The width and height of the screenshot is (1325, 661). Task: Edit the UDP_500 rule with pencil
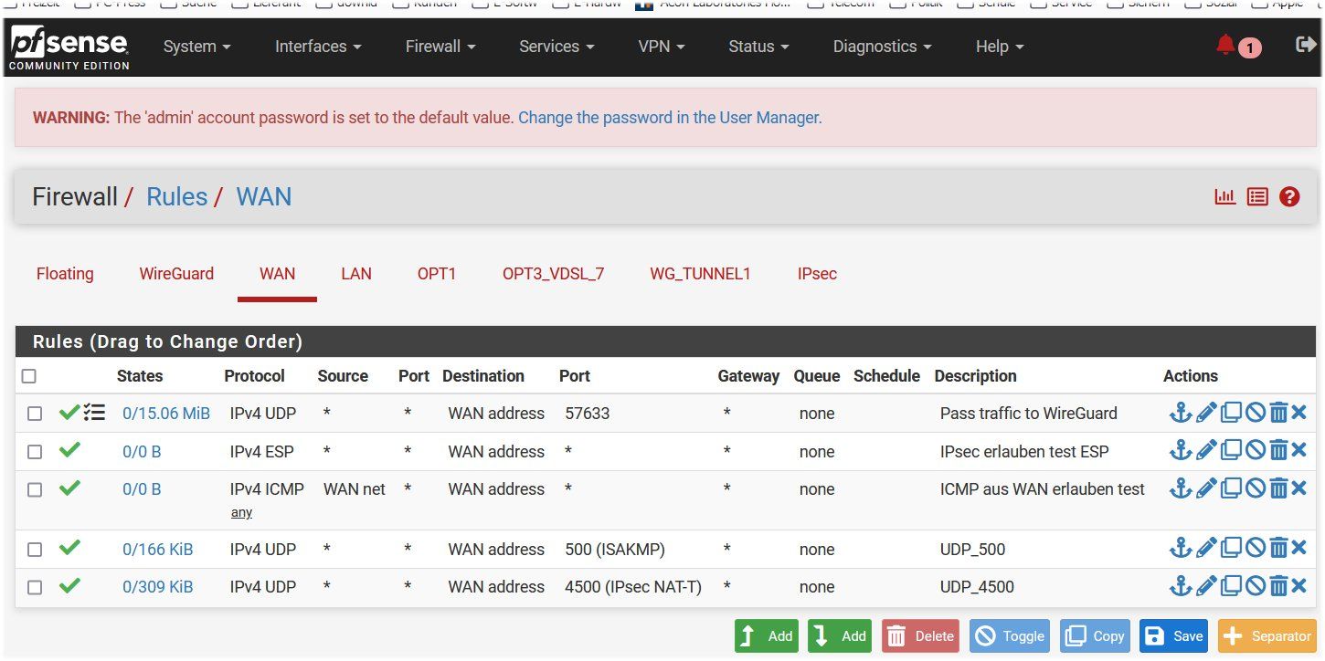1206,548
